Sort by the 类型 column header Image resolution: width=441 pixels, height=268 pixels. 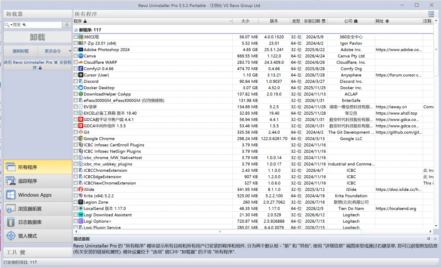[x=296, y=21]
